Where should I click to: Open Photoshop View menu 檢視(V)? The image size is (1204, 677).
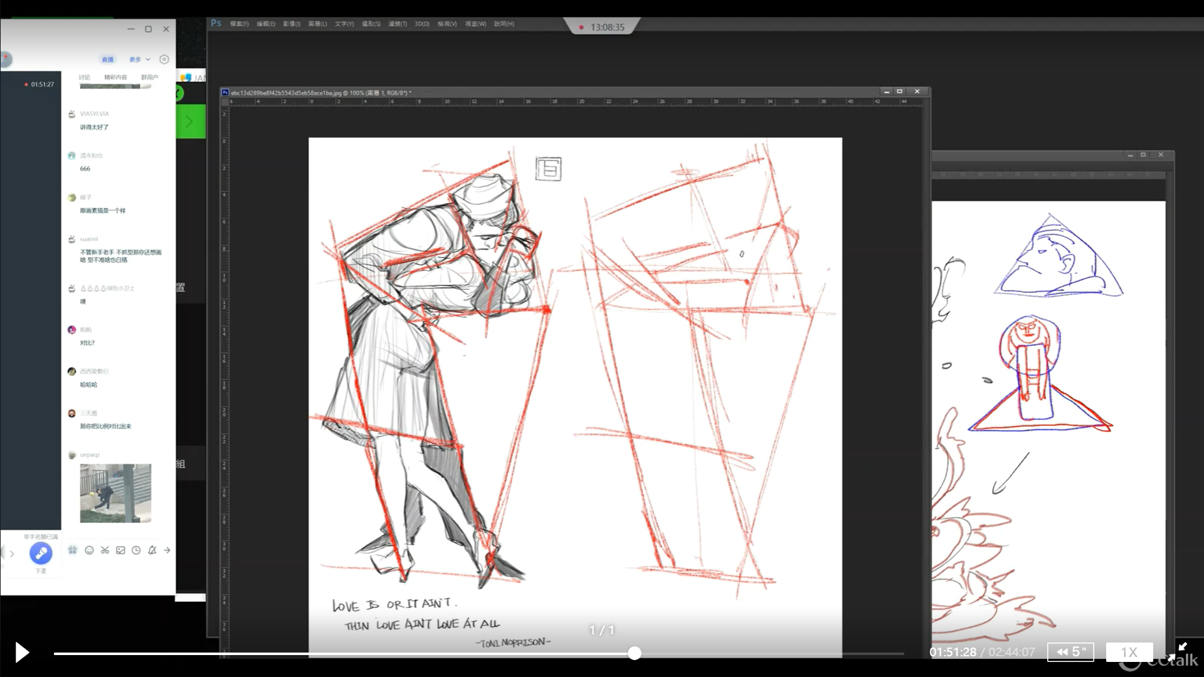click(447, 24)
